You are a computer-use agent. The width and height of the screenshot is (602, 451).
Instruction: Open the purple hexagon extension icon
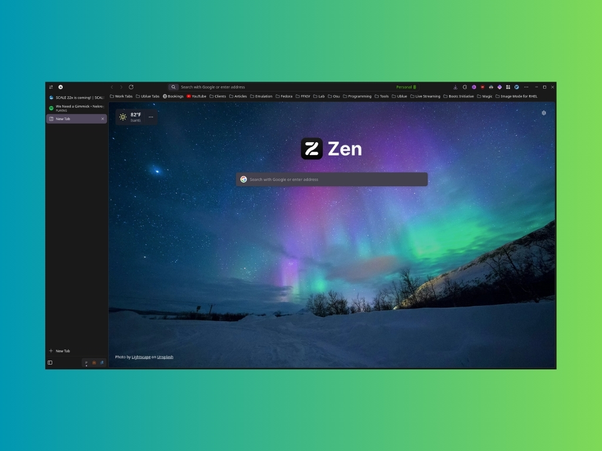[x=474, y=87]
